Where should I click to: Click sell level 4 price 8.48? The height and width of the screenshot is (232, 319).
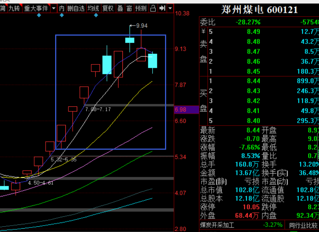pos(254,42)
